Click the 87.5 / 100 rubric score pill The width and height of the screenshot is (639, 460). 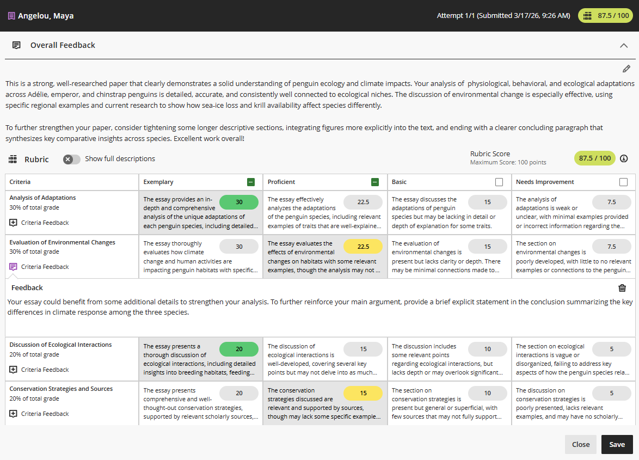click(594, 158)
